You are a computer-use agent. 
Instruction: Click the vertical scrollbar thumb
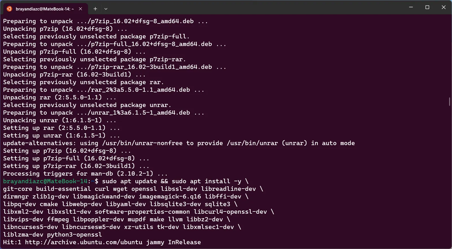pos(449,102)
